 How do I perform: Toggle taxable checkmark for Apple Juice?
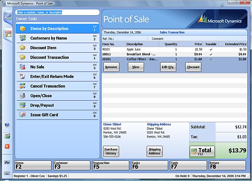click(x=211, y=50)
